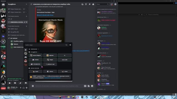
Task: Open Help question-mark icon
Action: click(115, 4)
